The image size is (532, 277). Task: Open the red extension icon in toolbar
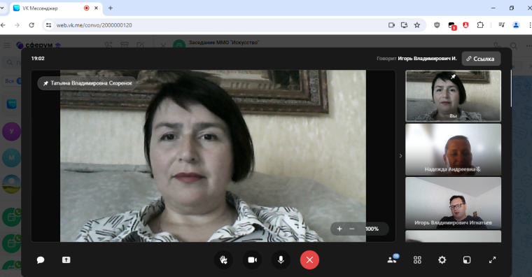[x=465, y=25]
